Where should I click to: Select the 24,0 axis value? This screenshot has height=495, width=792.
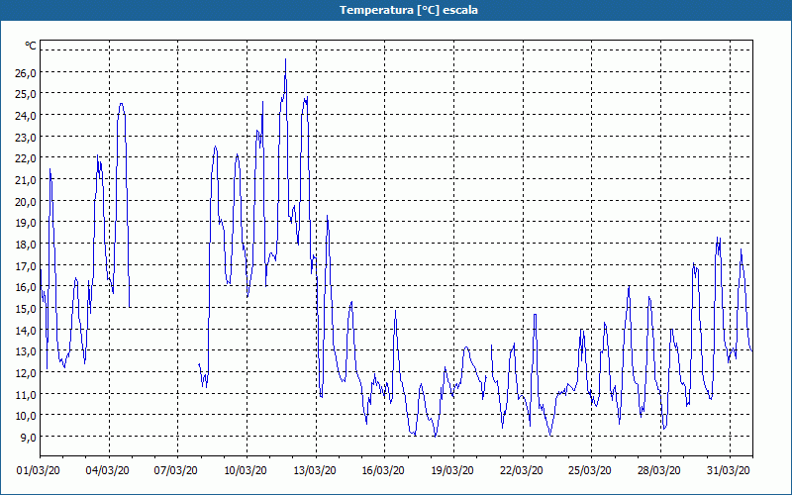click(26, 116)
